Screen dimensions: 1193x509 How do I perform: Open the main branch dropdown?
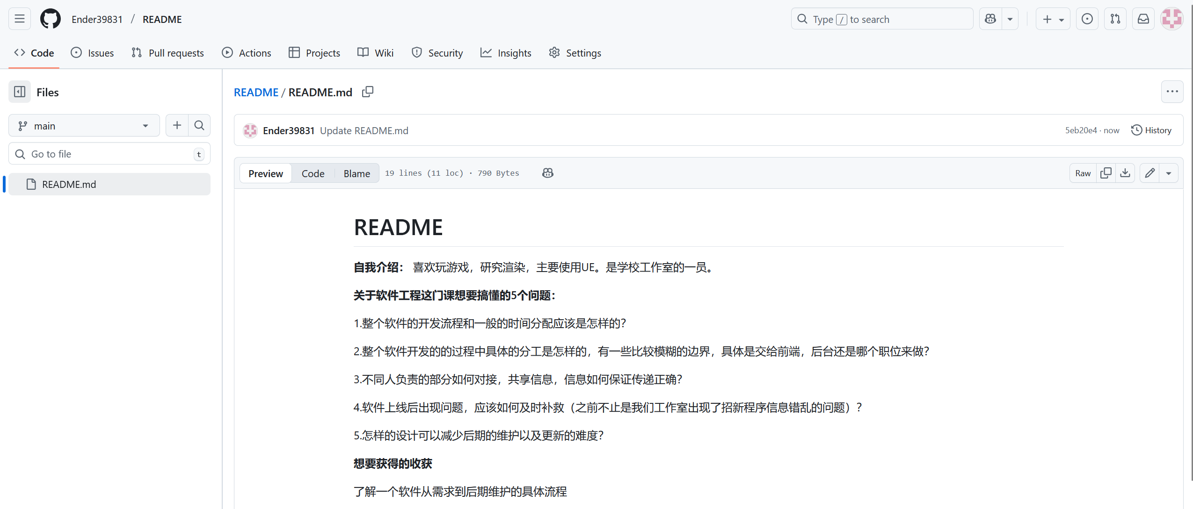point(84,126)
